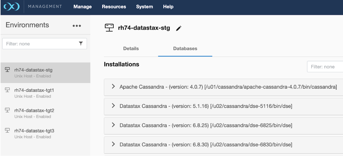Click the large host icon in the header

tap(109, 28)
